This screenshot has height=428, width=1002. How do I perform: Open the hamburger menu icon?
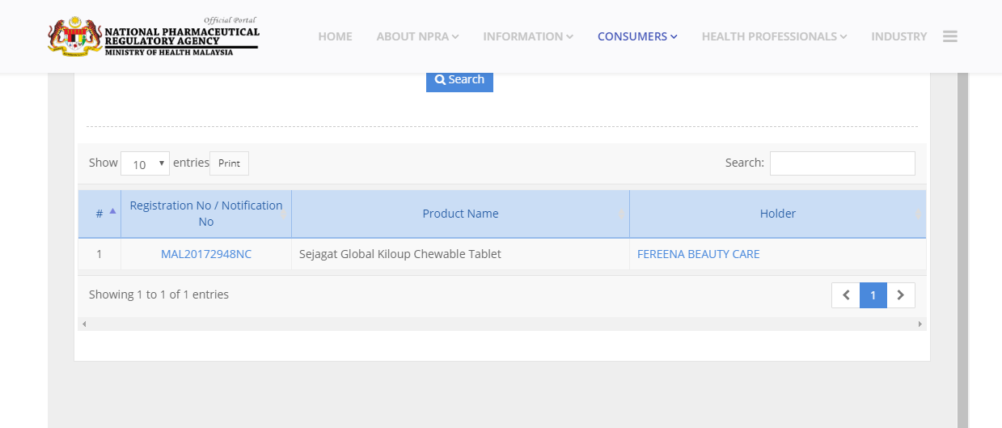pyautogui.click(x=950, y=36)
